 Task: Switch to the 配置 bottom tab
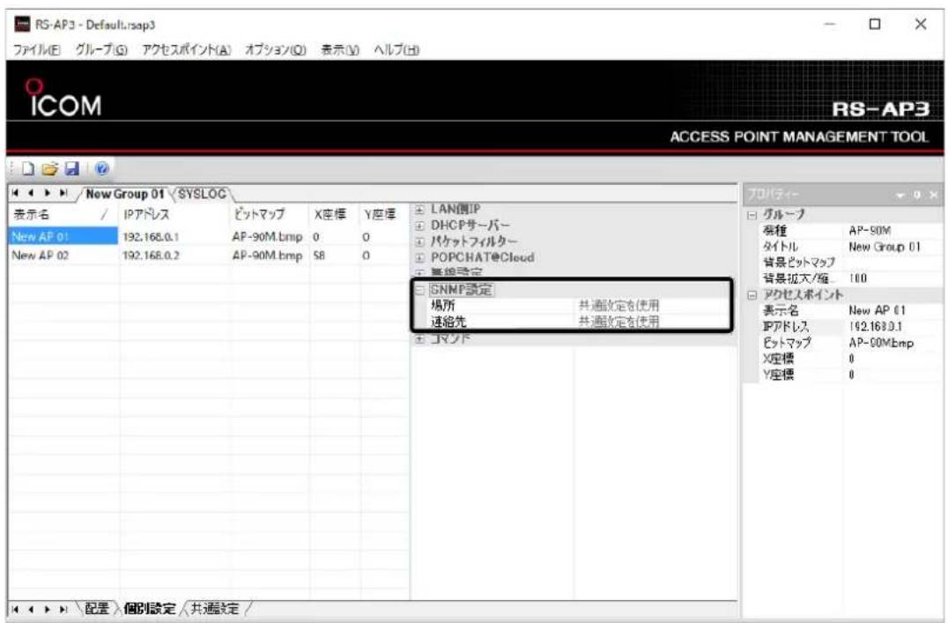pos(97,609)
